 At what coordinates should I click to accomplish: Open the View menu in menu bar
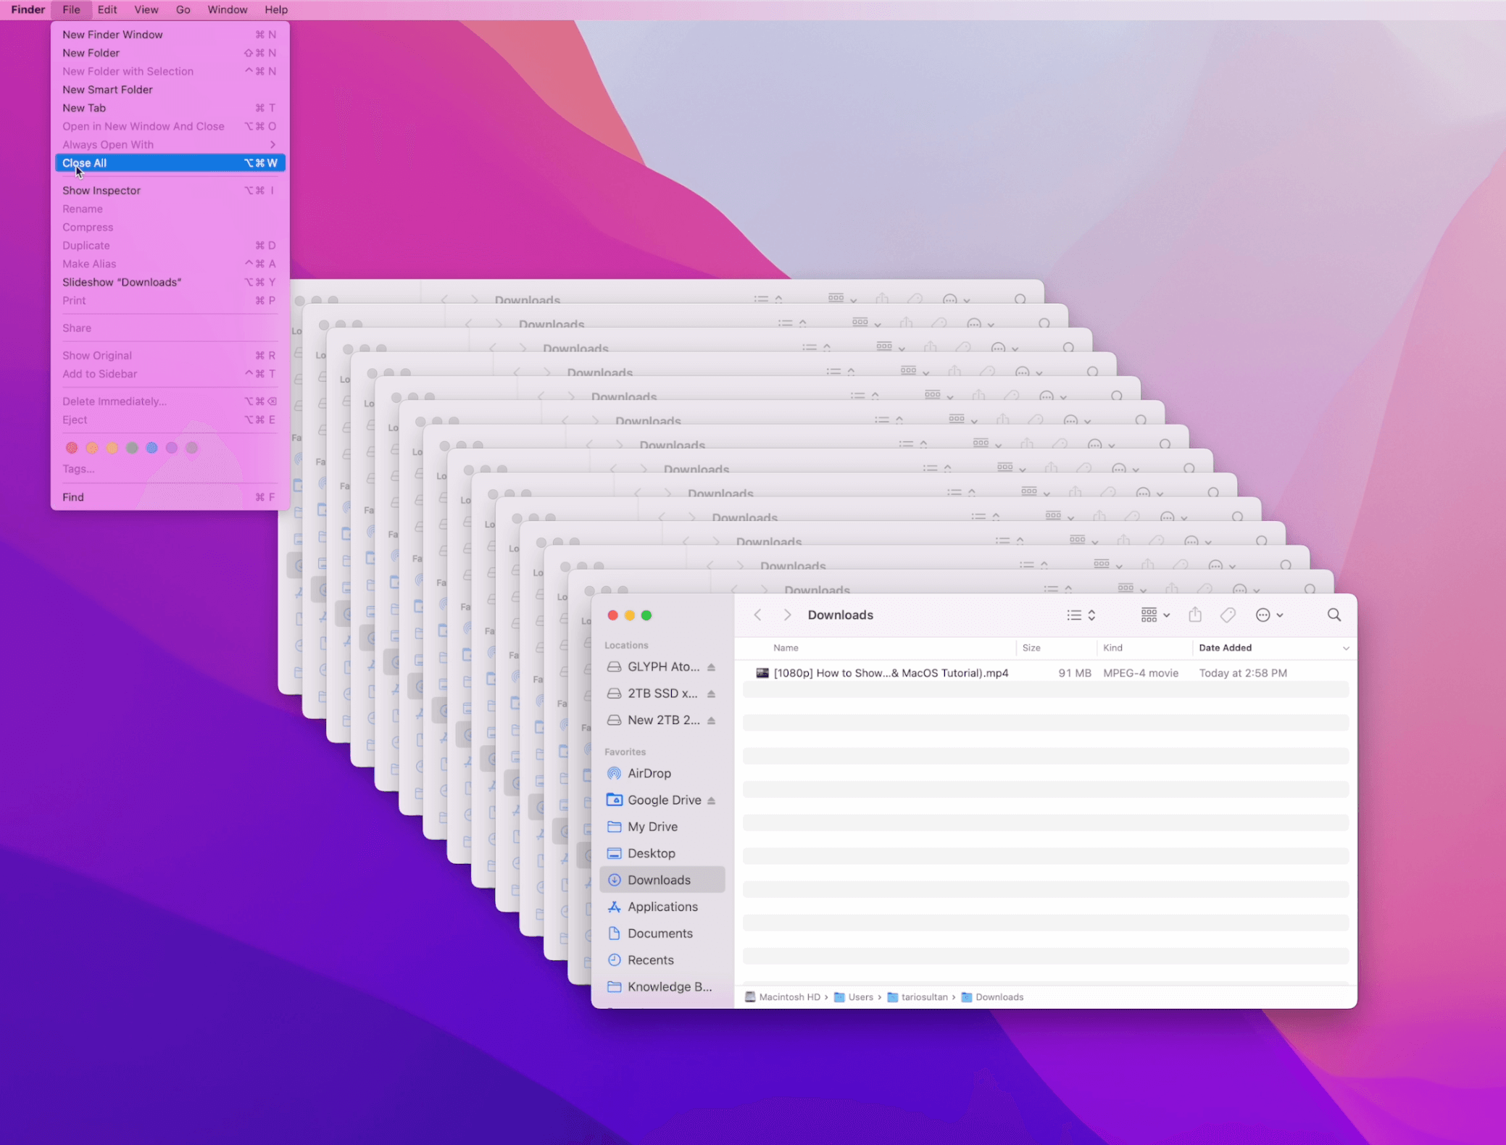[x=146, y=9]
